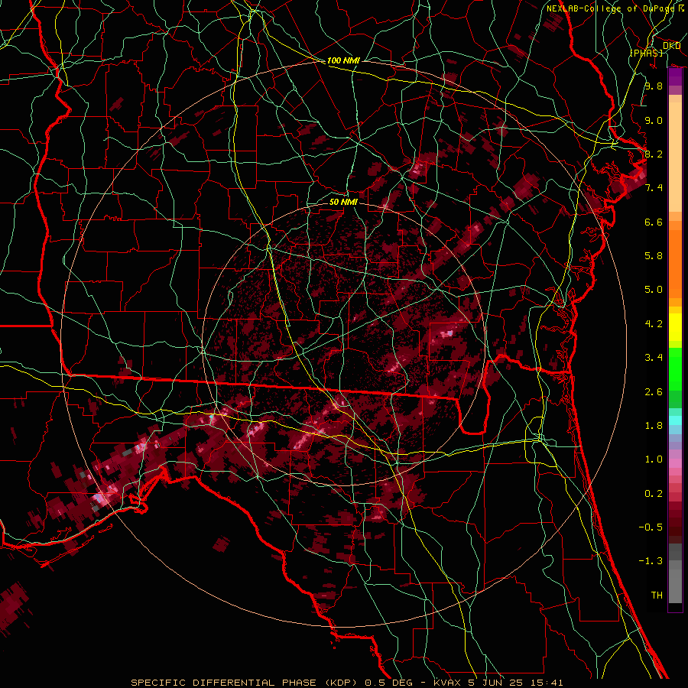Click the Specific Differential Phase KDP title text

pos(346,683)
